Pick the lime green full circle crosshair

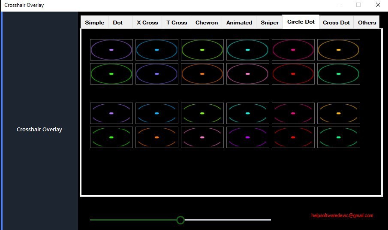[x=202, y=50]
